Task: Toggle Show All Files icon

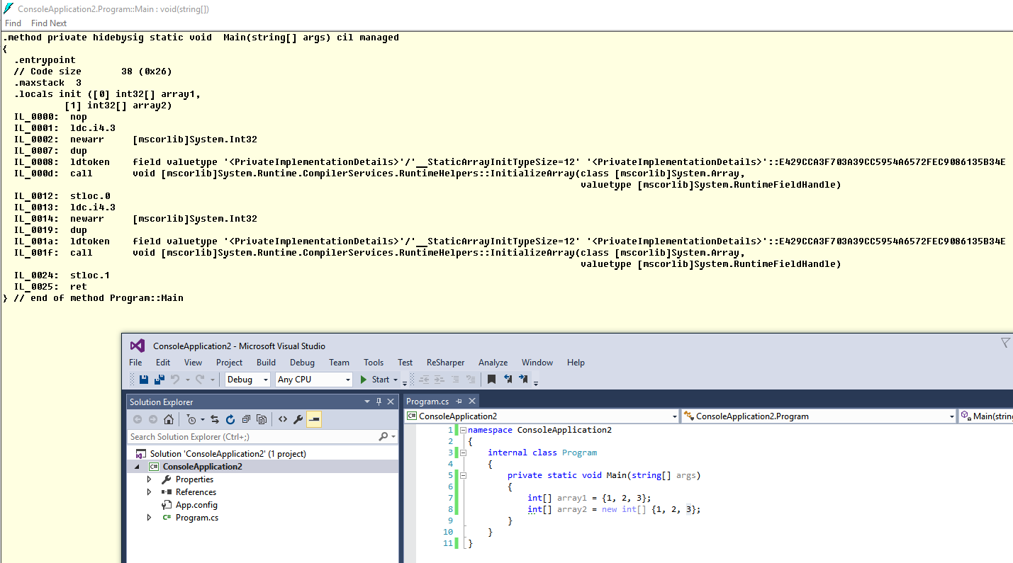Action: pos(262,419)
